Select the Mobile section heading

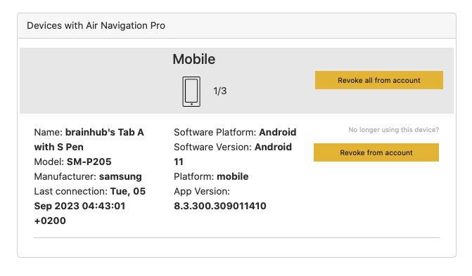click(194, 59)
